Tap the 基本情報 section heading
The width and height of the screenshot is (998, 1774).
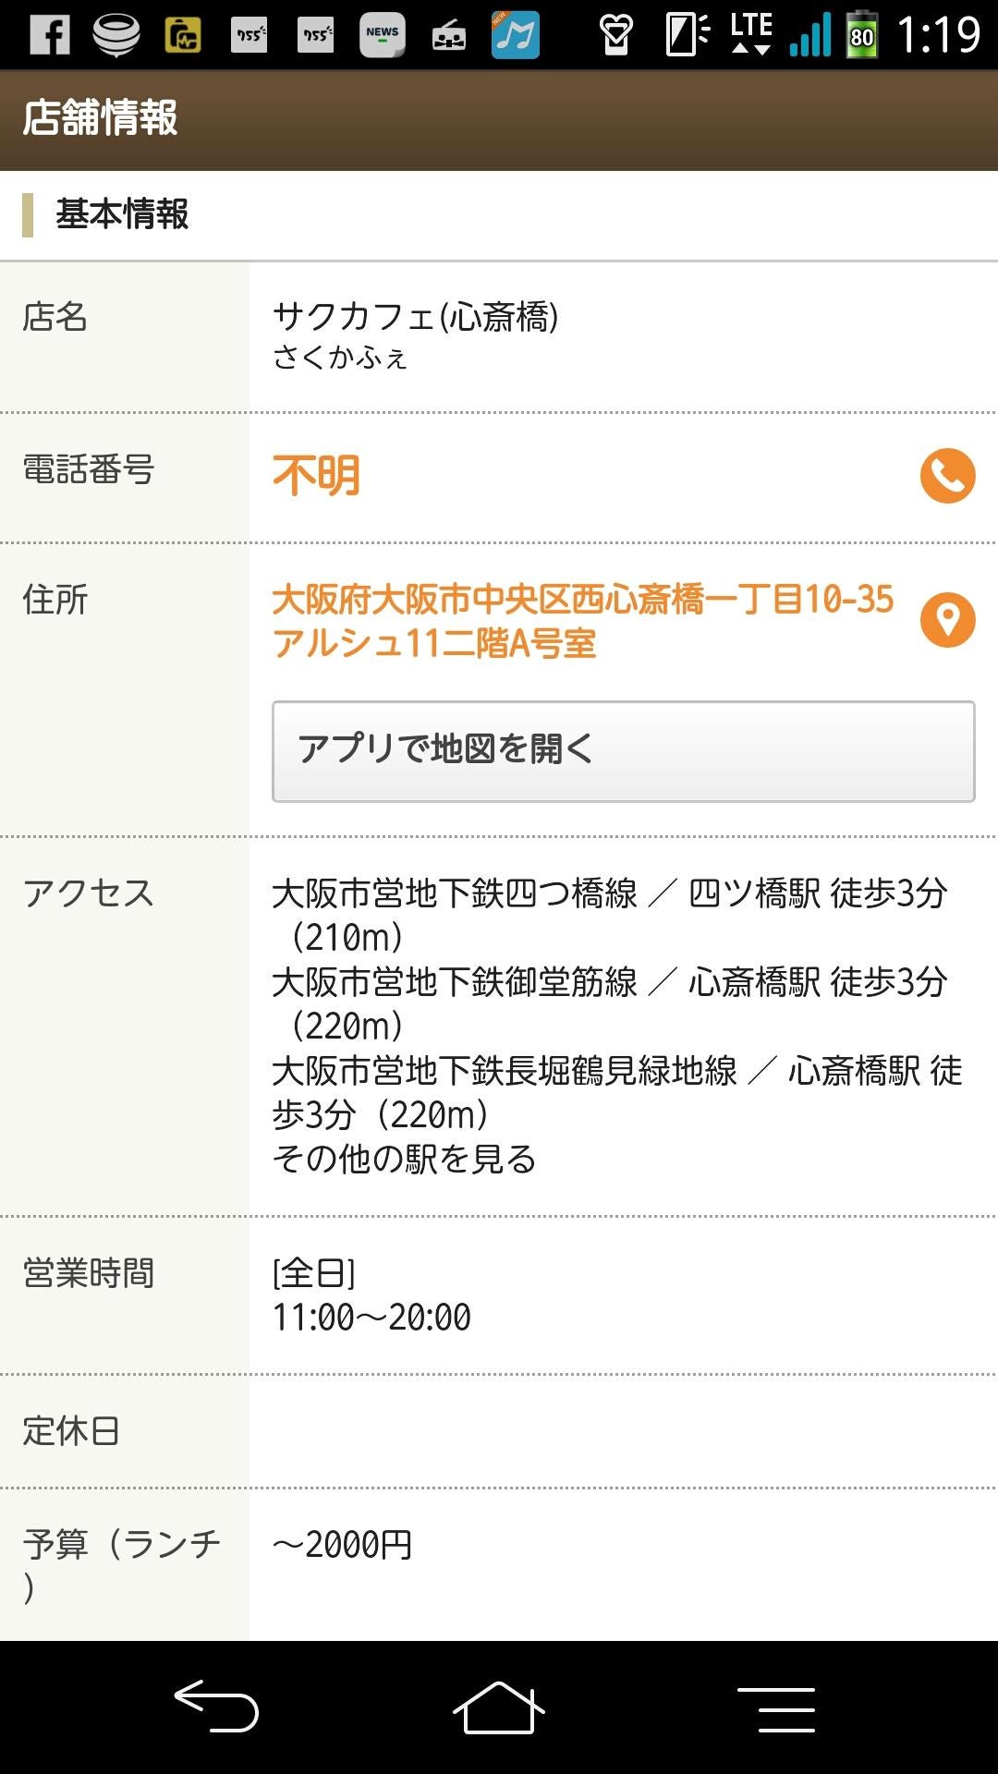122,214
